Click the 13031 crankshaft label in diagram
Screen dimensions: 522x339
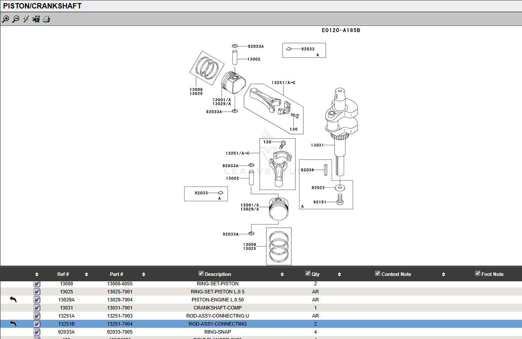click(317, 145)
